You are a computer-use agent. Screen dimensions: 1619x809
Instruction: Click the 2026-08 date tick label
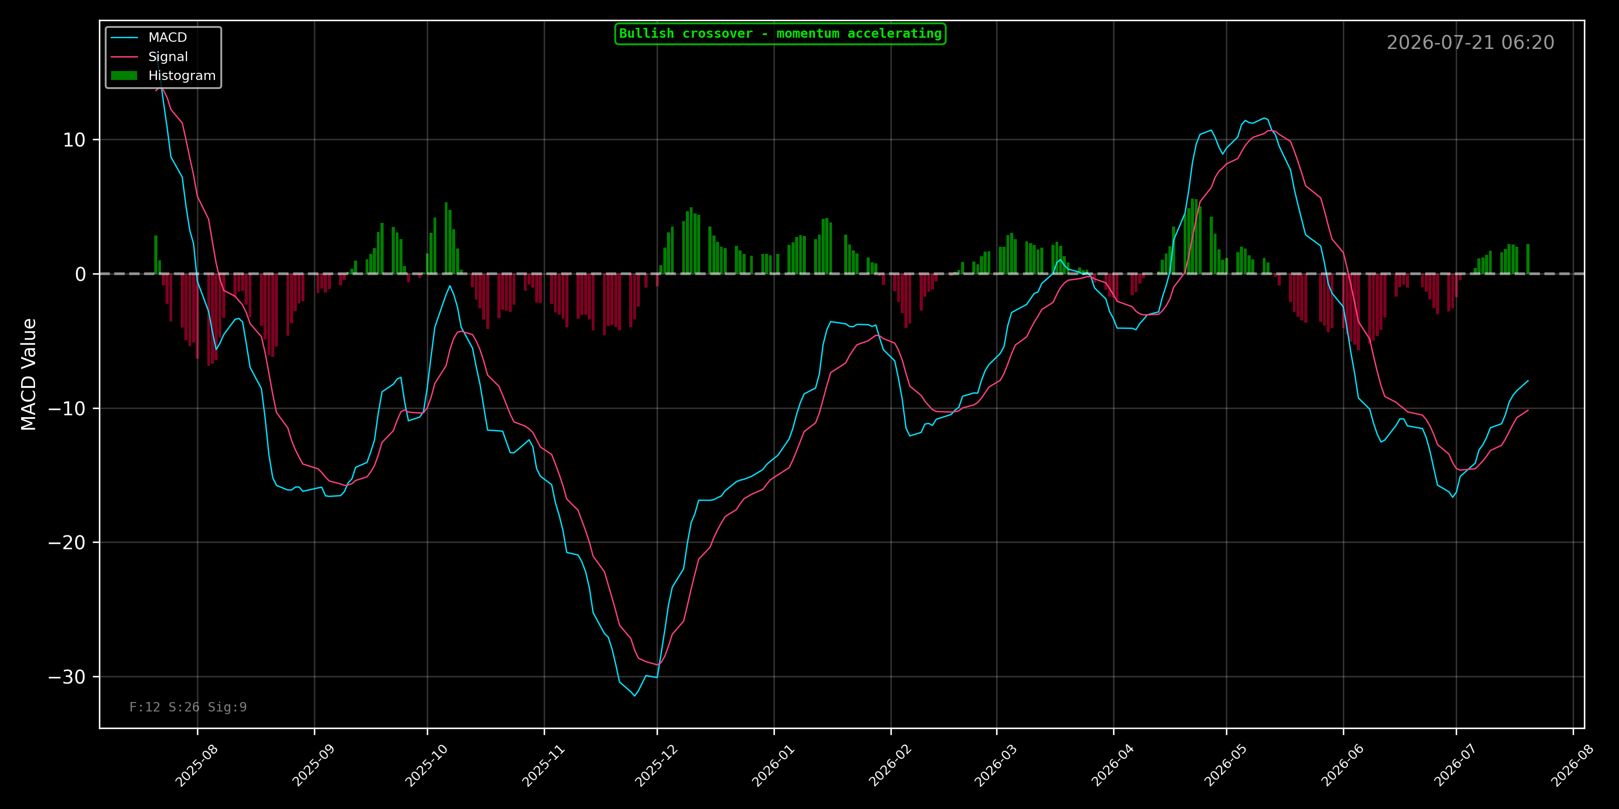pyautogui.click(x=1573, y=765)
